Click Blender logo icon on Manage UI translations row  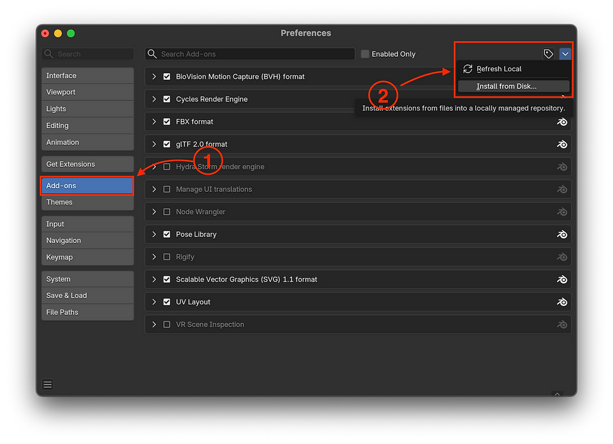(x=562, y=189)
